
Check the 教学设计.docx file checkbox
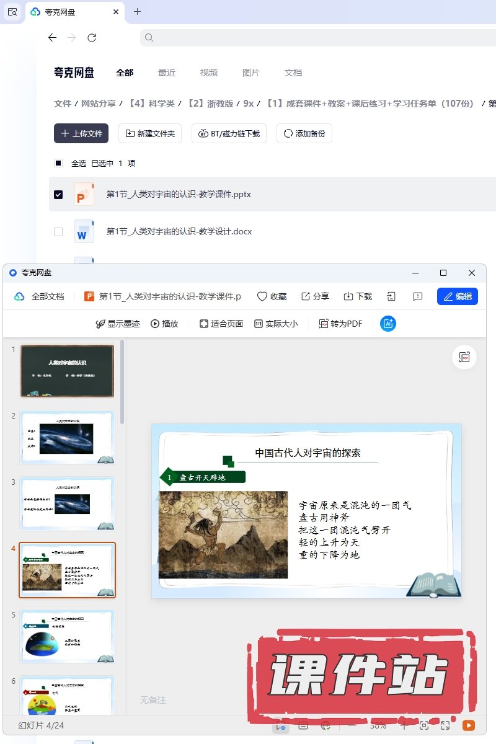tap(58, 232)
